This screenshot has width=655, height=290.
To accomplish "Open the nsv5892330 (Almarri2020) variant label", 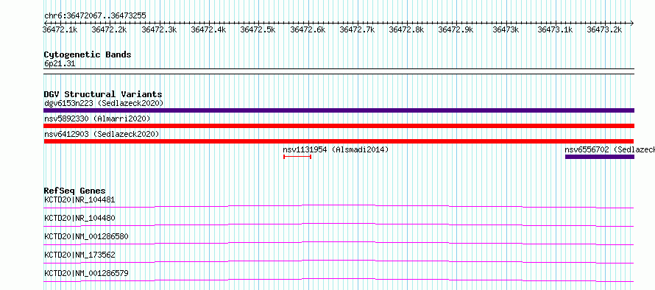I will 97,119.
